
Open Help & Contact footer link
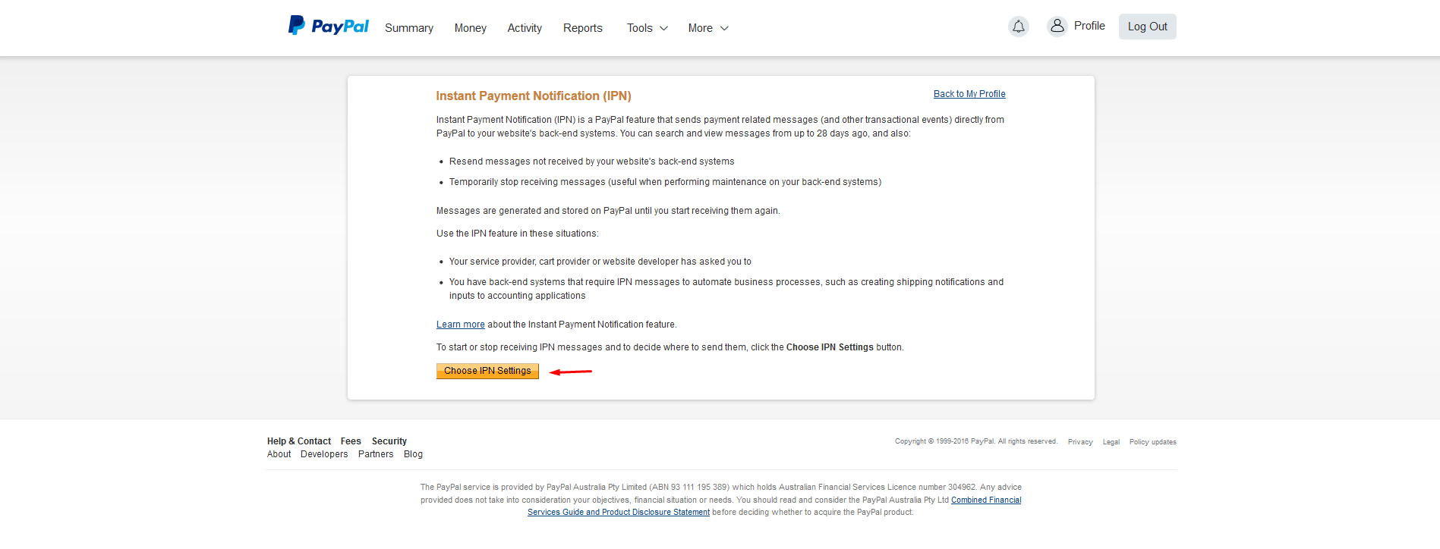299,441
